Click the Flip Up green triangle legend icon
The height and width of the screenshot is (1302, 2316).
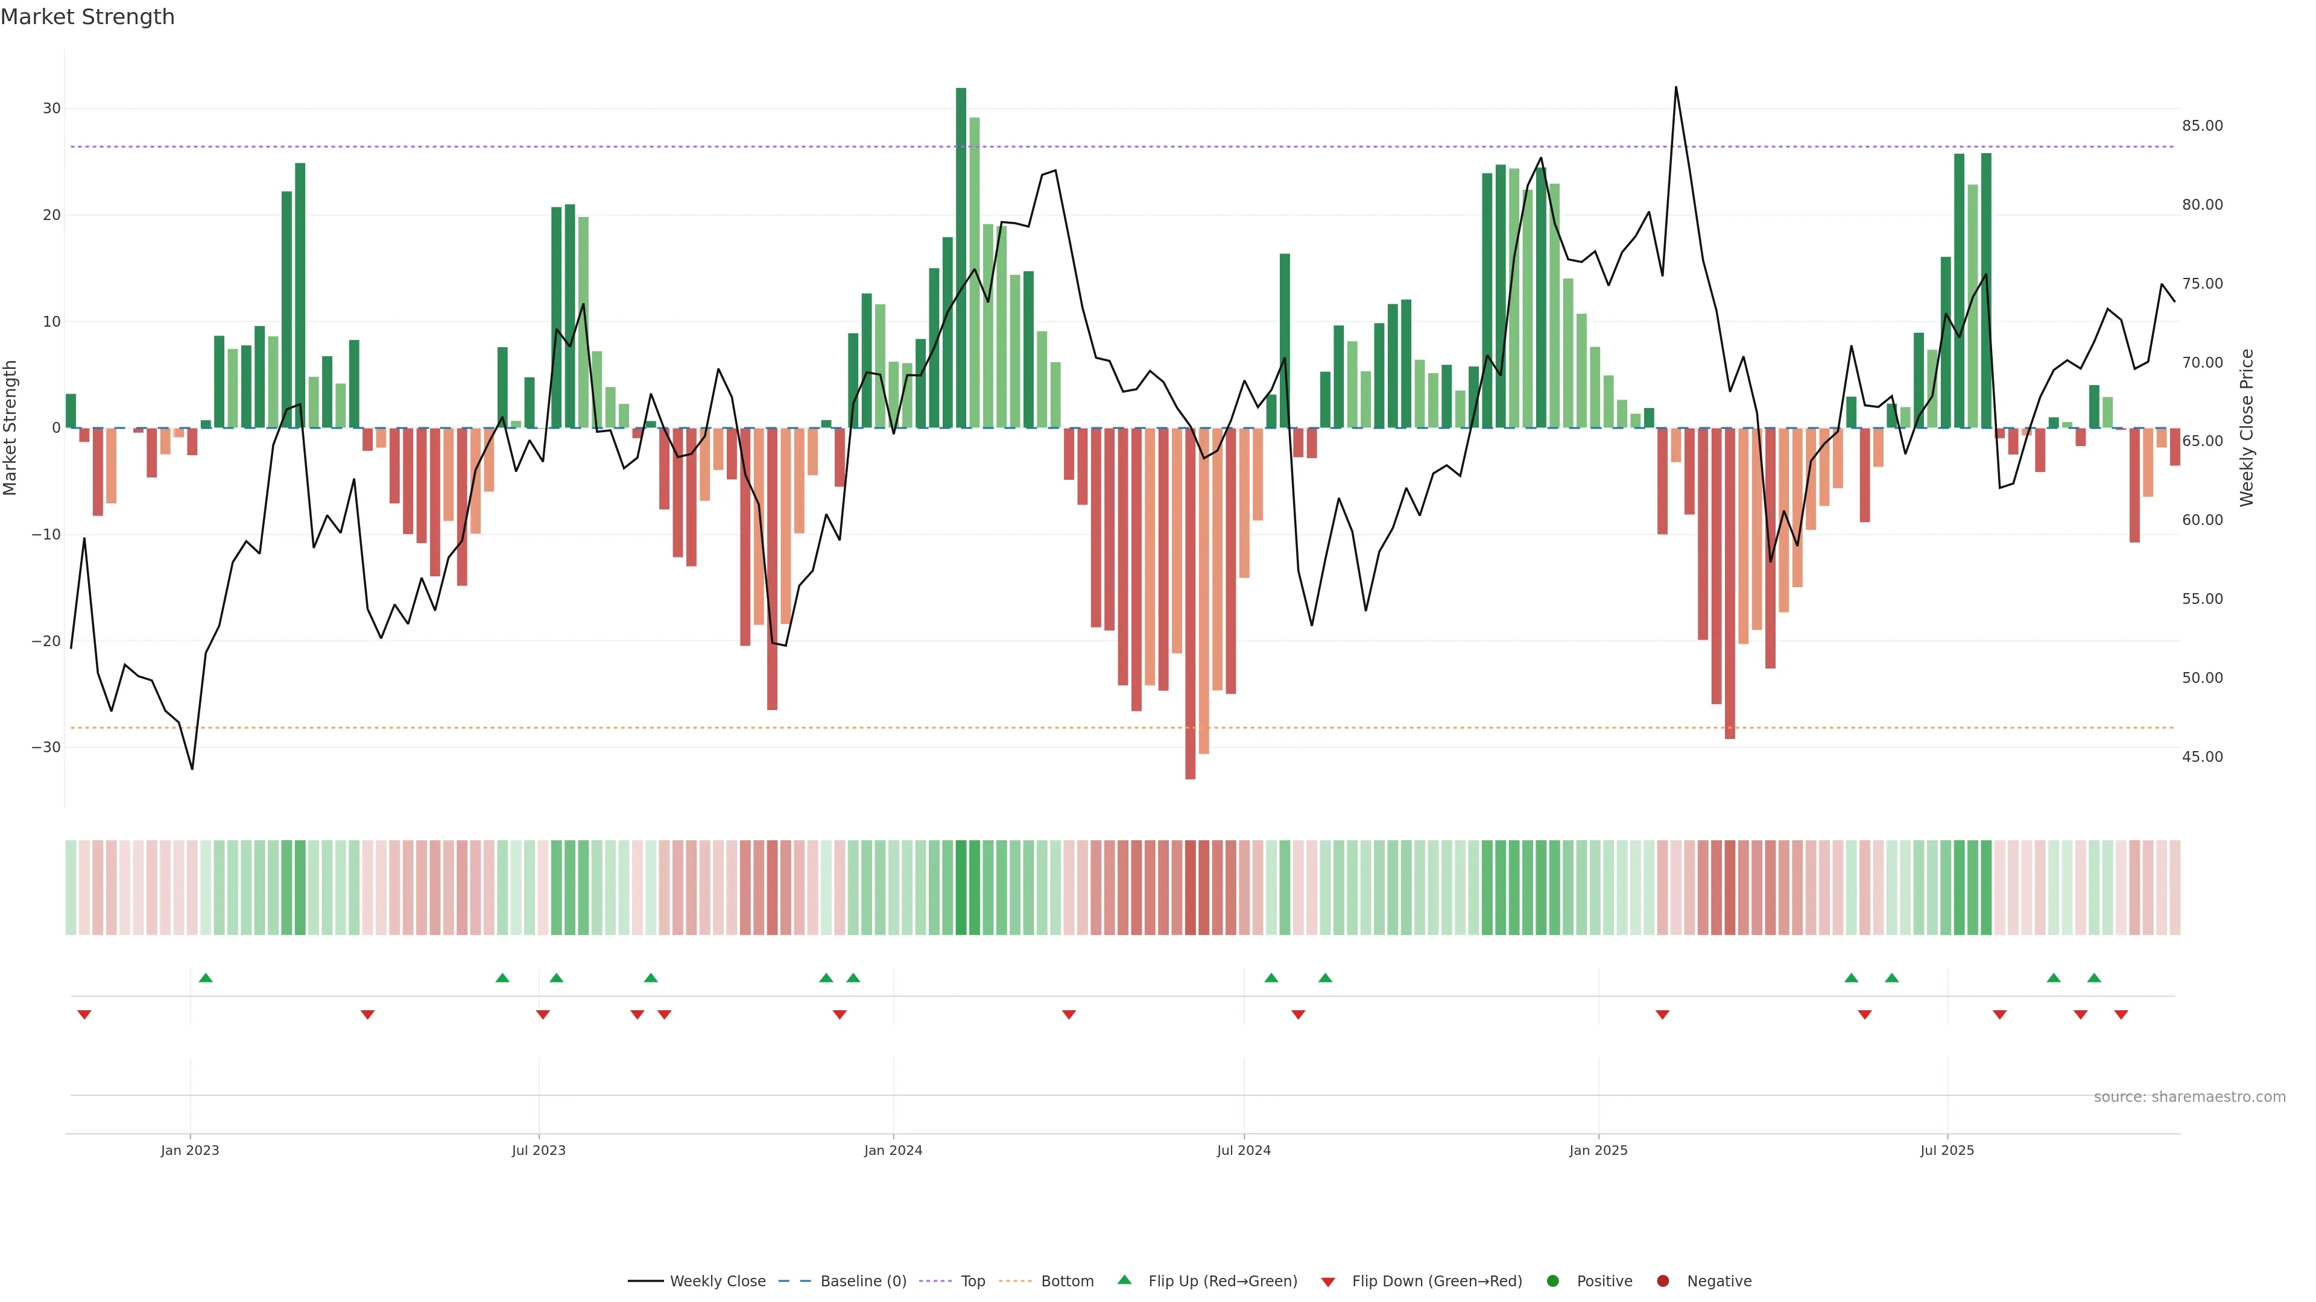[x=1124, y=1280]
